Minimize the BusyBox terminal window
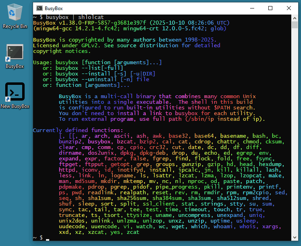This screenshot has height=246, width=301. 252,8
